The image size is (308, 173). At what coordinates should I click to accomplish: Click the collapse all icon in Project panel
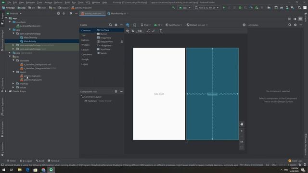tap(64, 13)
